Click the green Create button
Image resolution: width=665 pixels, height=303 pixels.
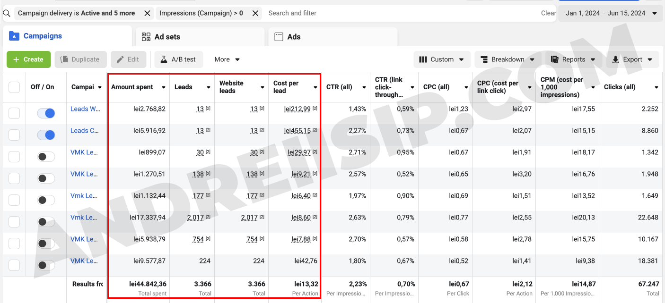click(28, 59)
